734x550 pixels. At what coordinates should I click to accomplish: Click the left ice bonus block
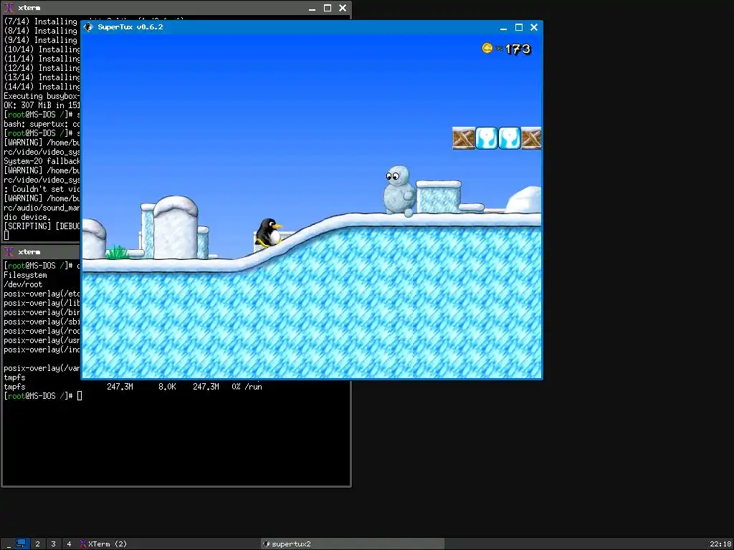pyautogui.click(x=487, y=138)
